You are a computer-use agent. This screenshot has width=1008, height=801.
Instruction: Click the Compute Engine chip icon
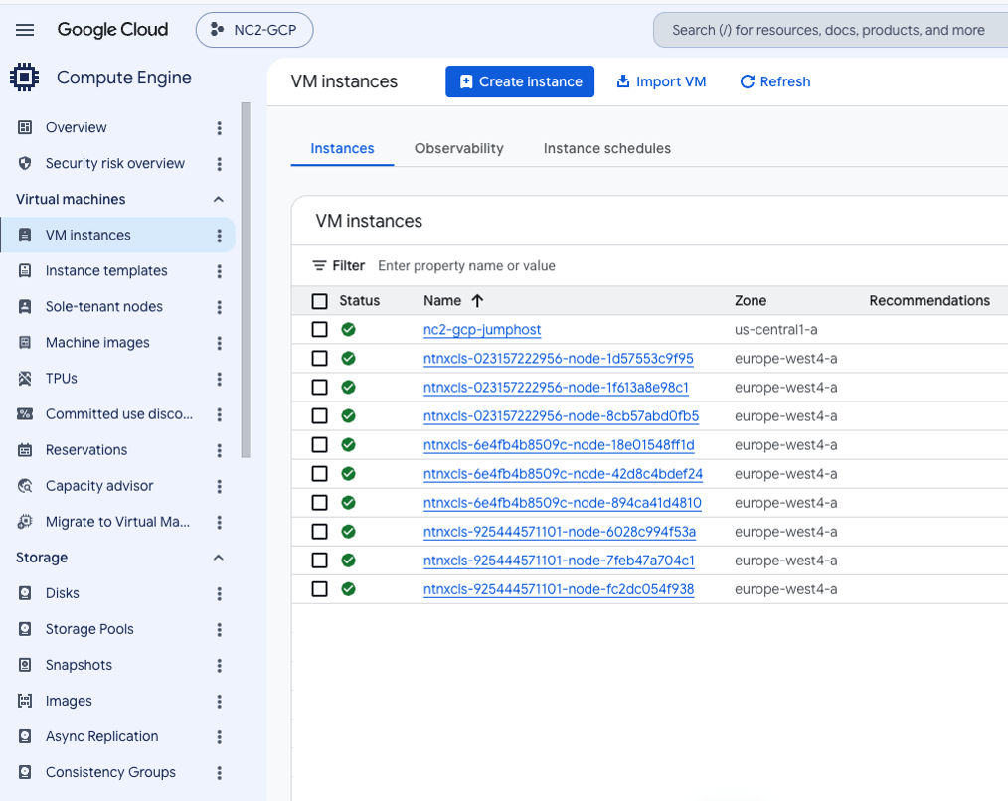[25, 78]
